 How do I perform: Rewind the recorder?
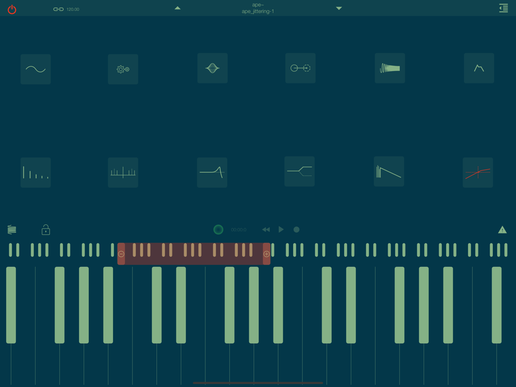pos(266,230)
